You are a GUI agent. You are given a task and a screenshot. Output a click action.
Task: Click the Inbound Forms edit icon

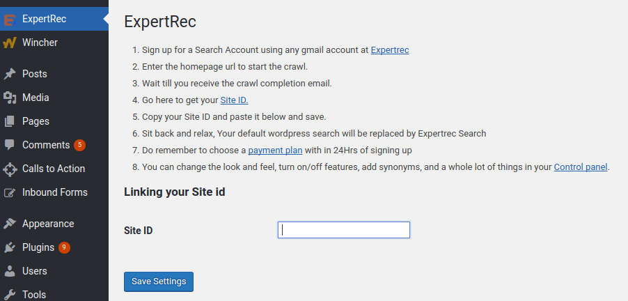[10, 192]
